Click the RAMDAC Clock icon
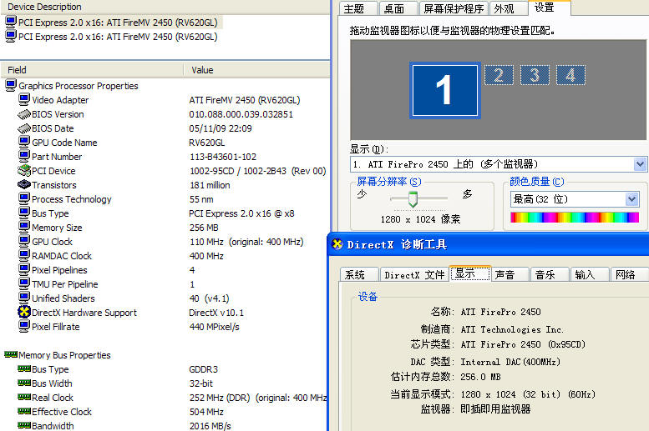The image size is (649, 431). (24, 255)
